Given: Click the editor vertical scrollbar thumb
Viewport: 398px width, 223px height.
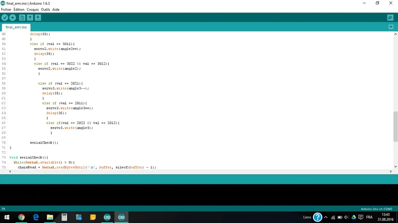Looking at the screenshot, I should pyautogui.click(x=396, y=126).
